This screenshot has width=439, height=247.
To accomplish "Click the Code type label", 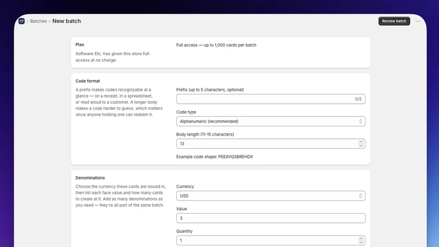I will click(x=186, y=112).
